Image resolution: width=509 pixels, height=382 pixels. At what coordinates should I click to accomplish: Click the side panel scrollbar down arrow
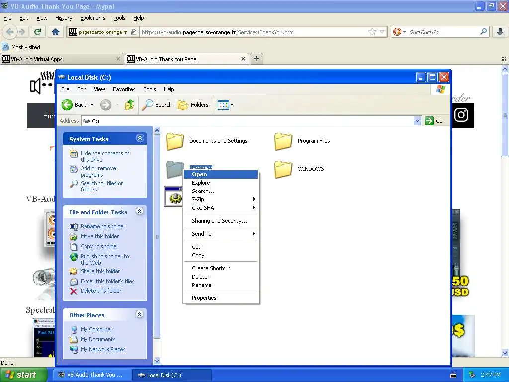pos(157,361)
